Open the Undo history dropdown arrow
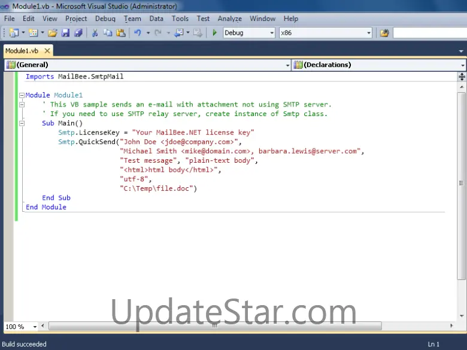The height and width of the screenshot is (350, 467). [148, 33]
